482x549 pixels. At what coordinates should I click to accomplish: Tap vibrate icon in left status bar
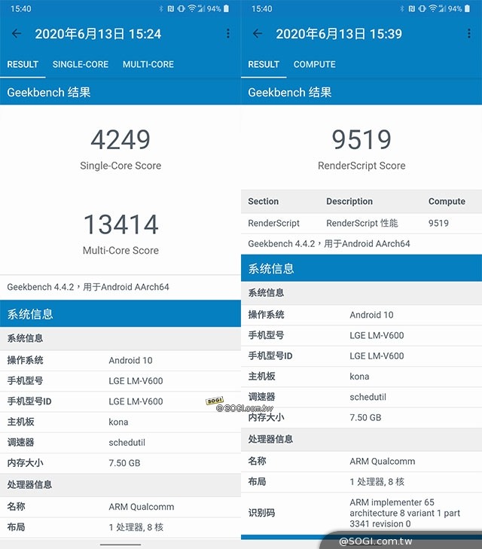pos(181,8)
